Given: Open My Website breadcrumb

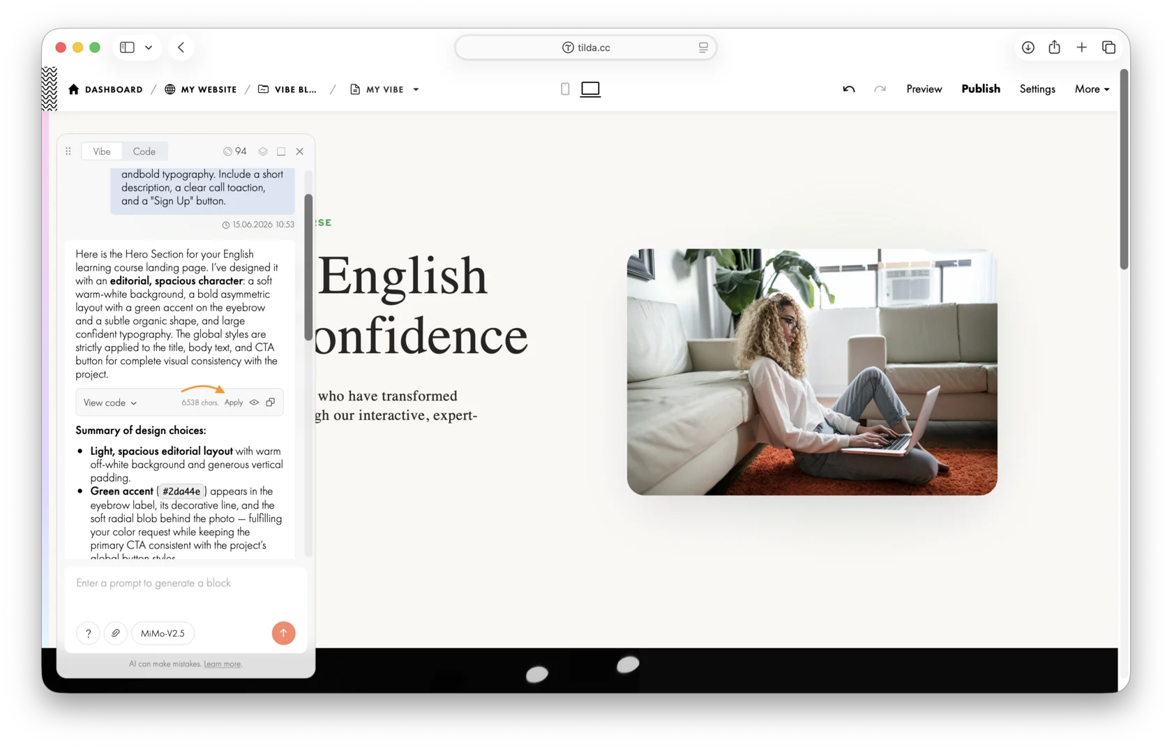Looking at the screenshot, I should pyautogui.click(x=201, y=89).
